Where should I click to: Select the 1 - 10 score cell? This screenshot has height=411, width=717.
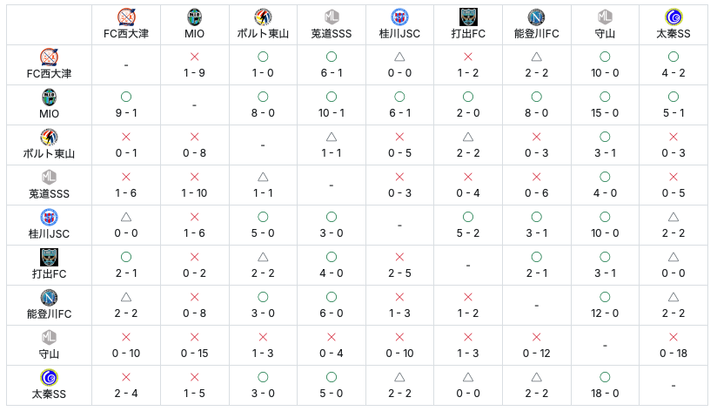pyautogui.click(x=195, y=193)
